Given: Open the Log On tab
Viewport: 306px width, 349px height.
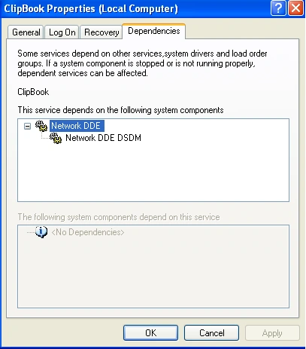Looking at the screenshot, I should (x=62, y=32).
